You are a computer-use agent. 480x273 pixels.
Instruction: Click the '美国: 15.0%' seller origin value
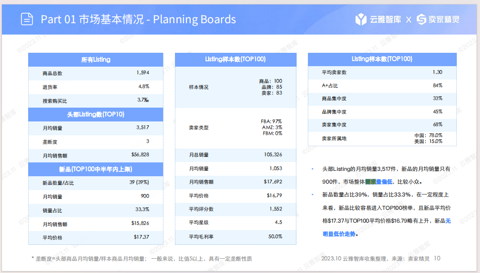point(428,141)
